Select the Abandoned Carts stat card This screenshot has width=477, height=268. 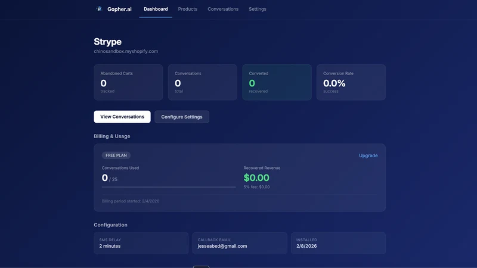(x=128, y=82)
